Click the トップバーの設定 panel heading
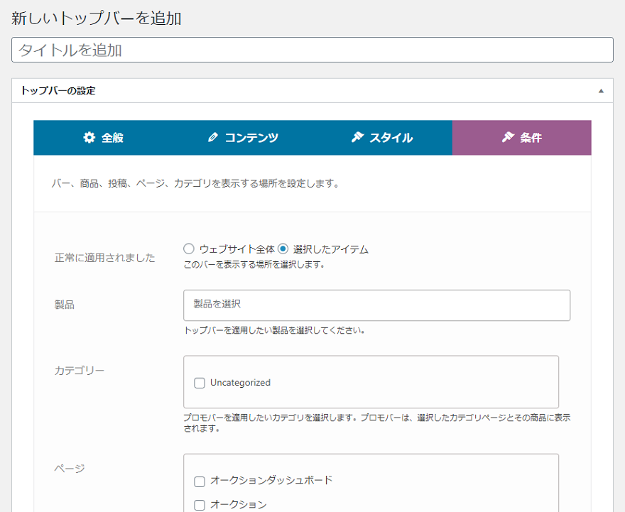Viewport: 625px width, 512px height. click(x=58, y=91)
